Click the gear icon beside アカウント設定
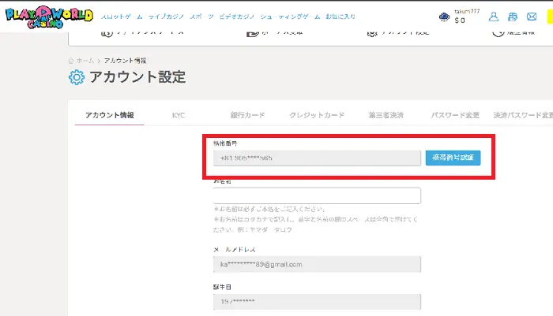The width and height of the screenshot is (553, 316). [77, 77]
